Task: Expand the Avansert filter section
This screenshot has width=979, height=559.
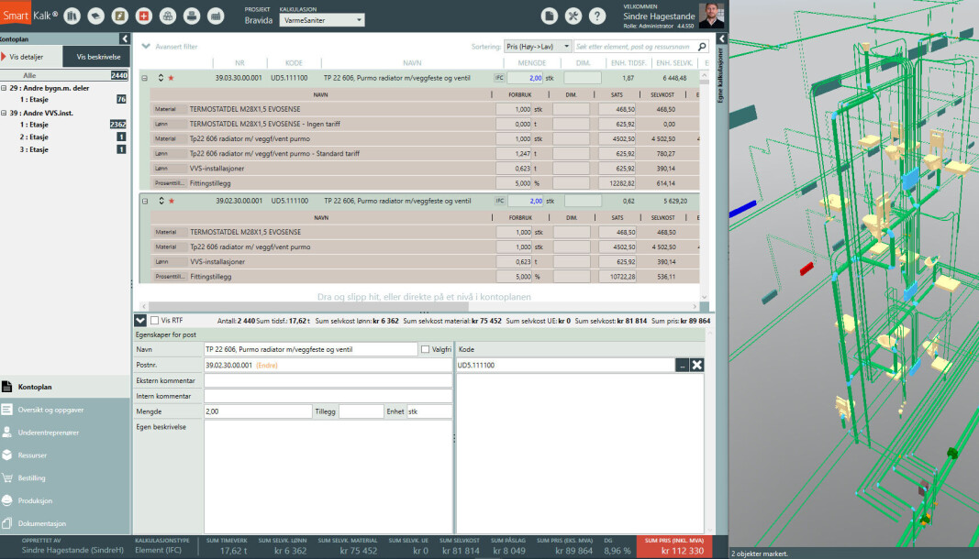Action: click(170, 47)
